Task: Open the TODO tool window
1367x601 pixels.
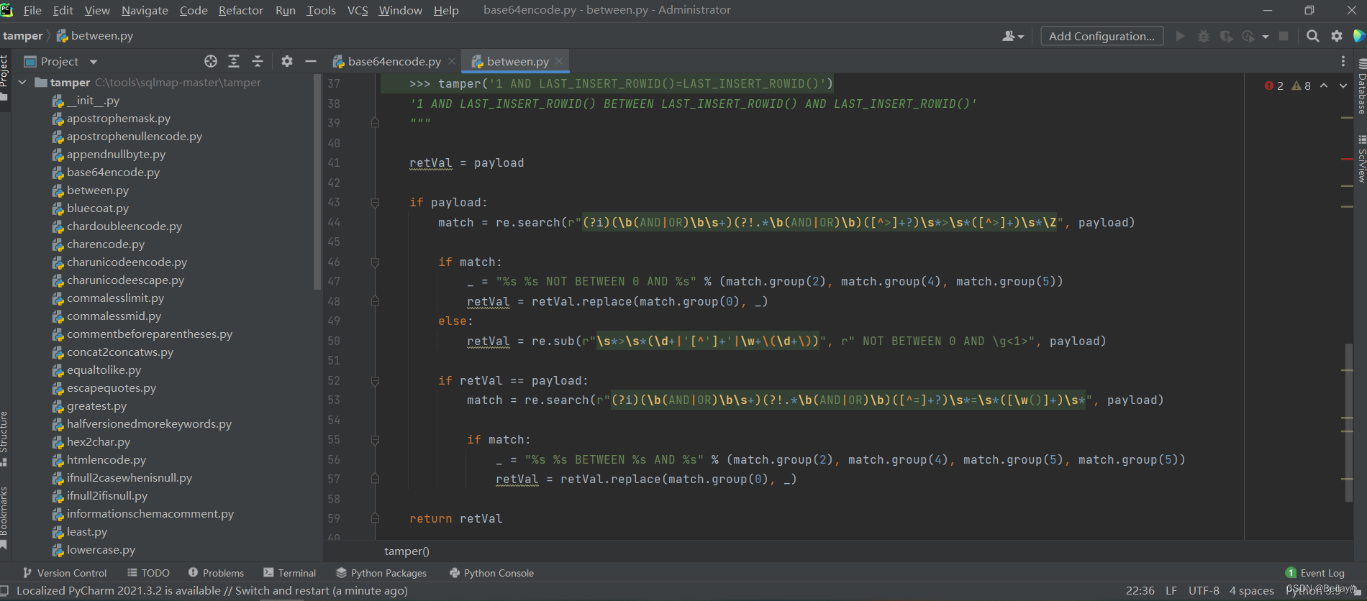Action: (x=149, y=573)
